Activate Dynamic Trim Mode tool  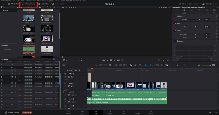point(106,65)
